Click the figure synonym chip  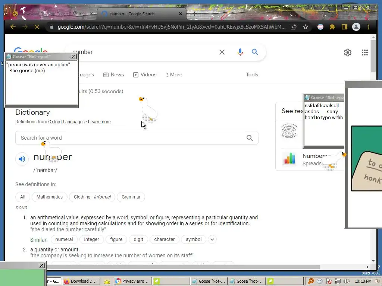coord(116,239)
